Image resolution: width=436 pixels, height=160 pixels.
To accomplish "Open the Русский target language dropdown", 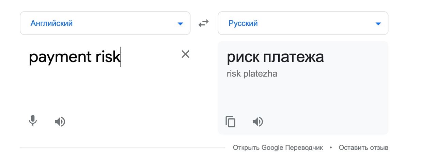I will pos(303,23).
